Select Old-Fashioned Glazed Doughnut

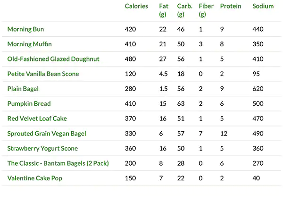53,59
